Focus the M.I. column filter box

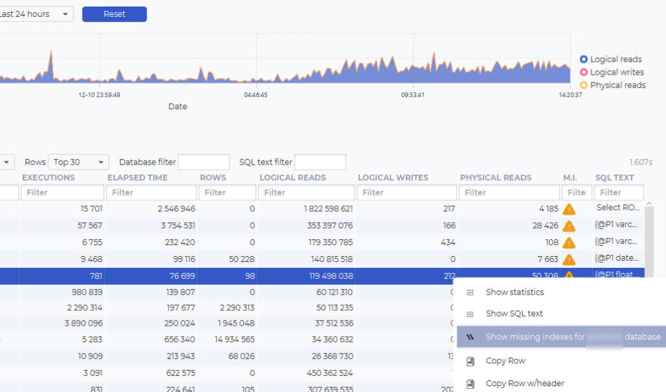click(577, 192)
